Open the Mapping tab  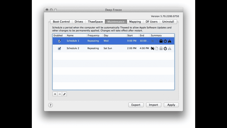pos(135,22)
